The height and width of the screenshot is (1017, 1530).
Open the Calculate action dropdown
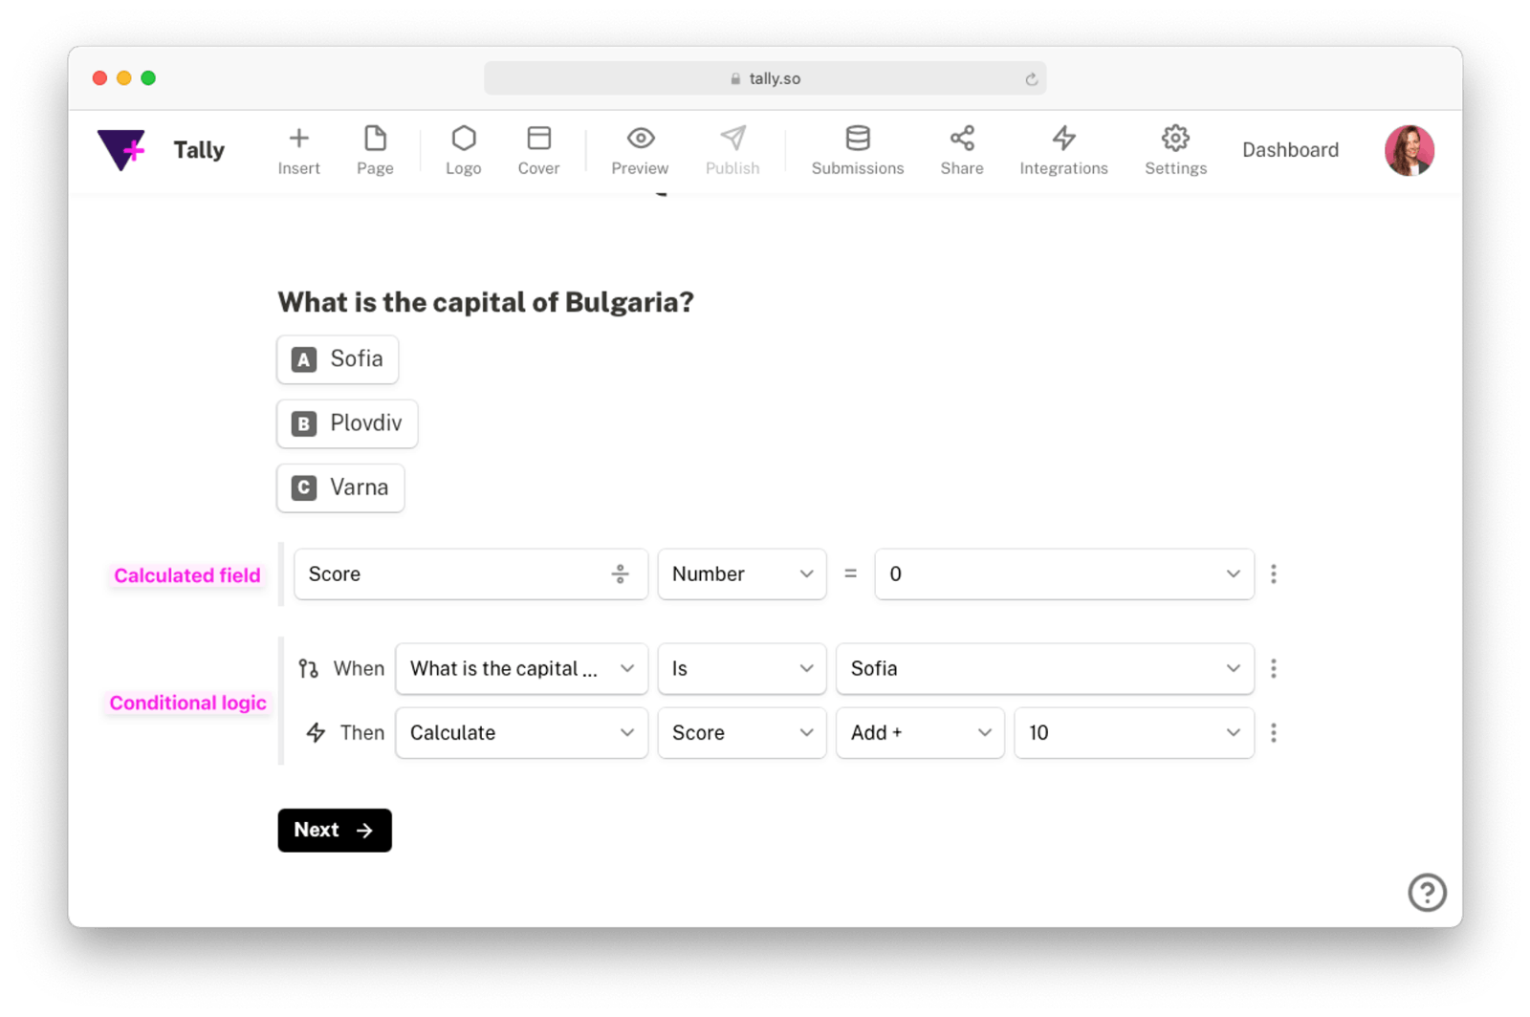[521, 733]
